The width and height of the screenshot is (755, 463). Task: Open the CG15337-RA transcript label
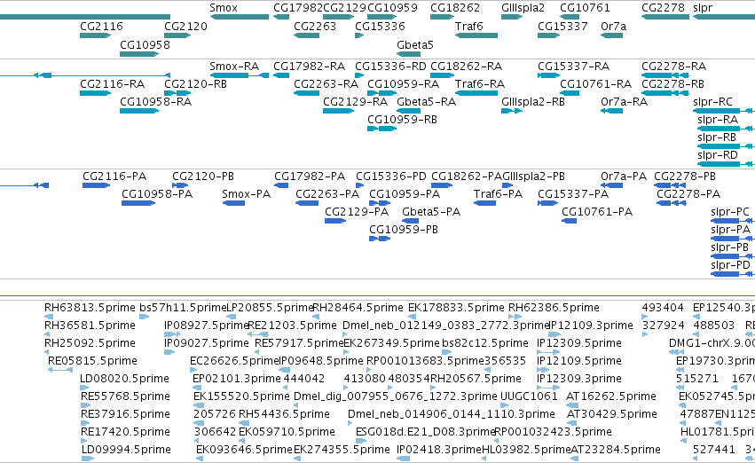pyautogui.click(x=573, y=67)
